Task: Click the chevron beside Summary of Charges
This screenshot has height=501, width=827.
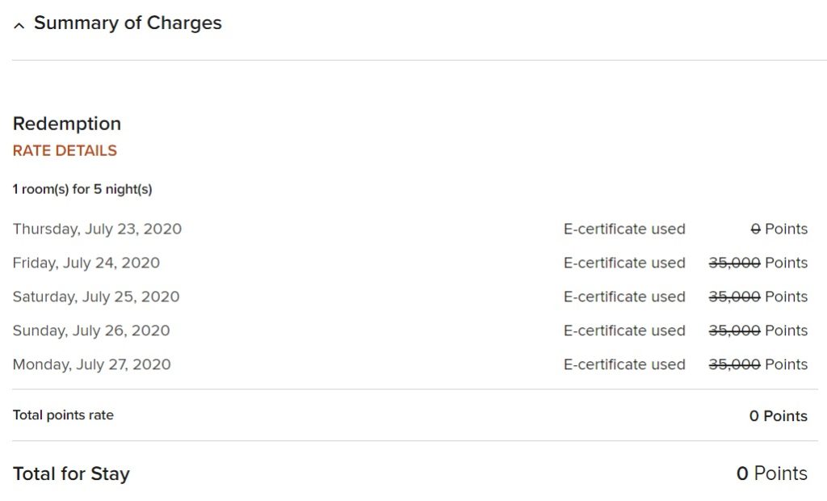Action: click(19, 24)
